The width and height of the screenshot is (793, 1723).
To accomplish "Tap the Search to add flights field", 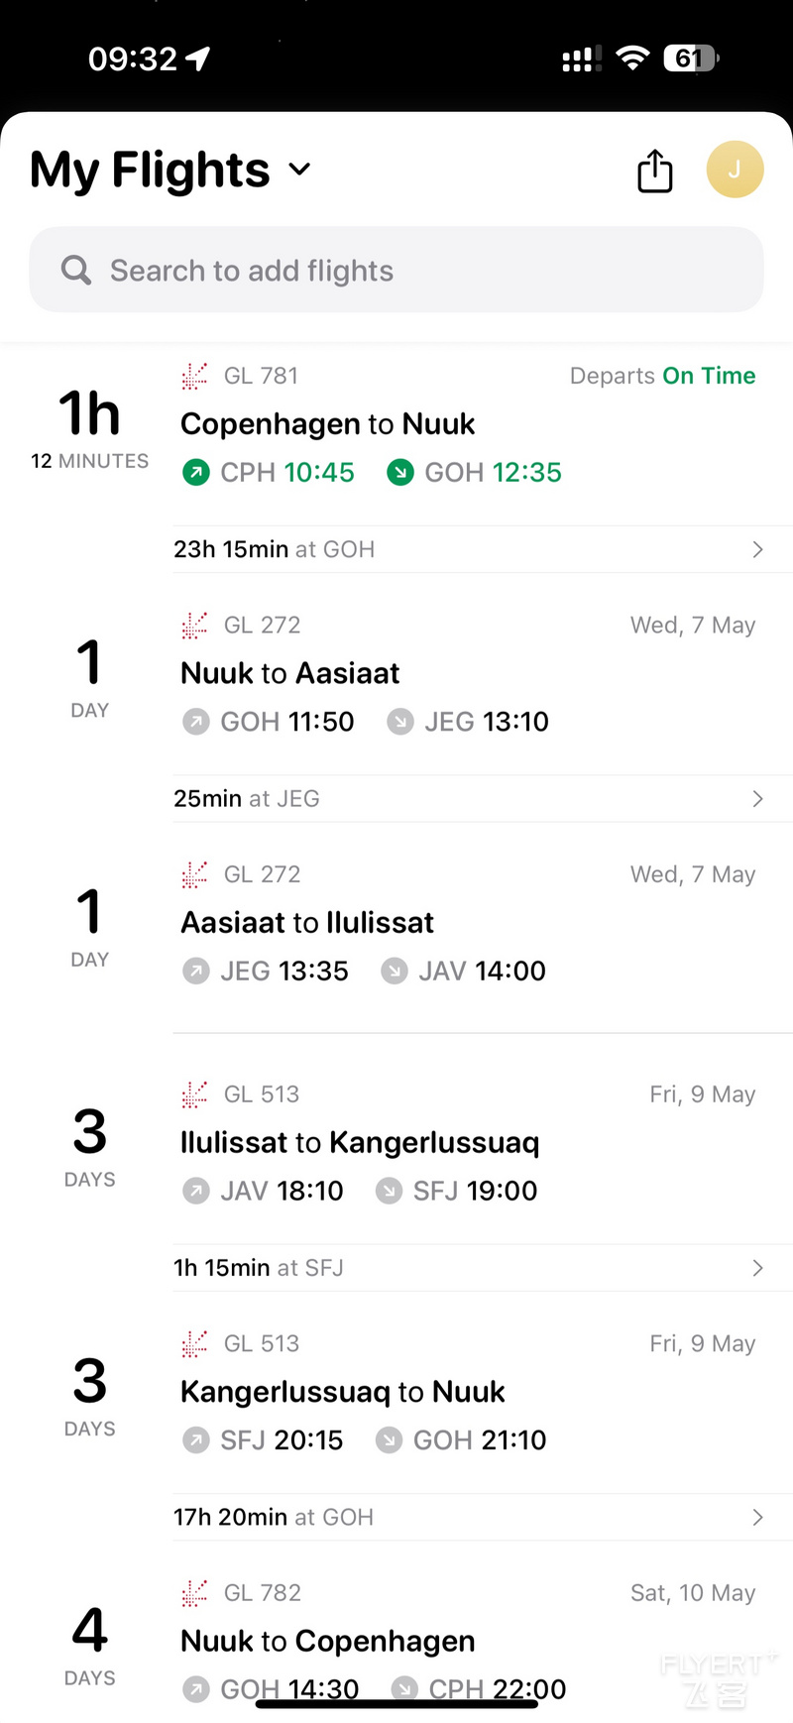I will 396,270.
